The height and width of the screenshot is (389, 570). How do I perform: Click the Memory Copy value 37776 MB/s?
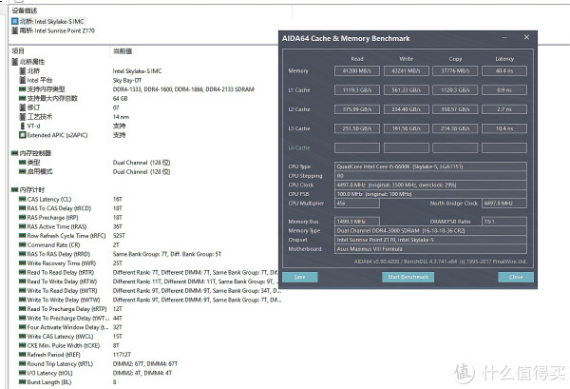(455, 71)
